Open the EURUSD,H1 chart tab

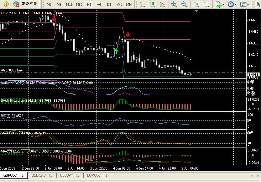pos(97,175)
